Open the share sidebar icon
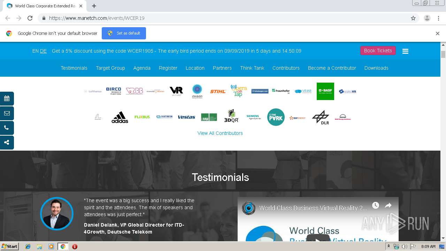Screen dimensions: 446x251 pyautogui.click(x=7, y=143)
